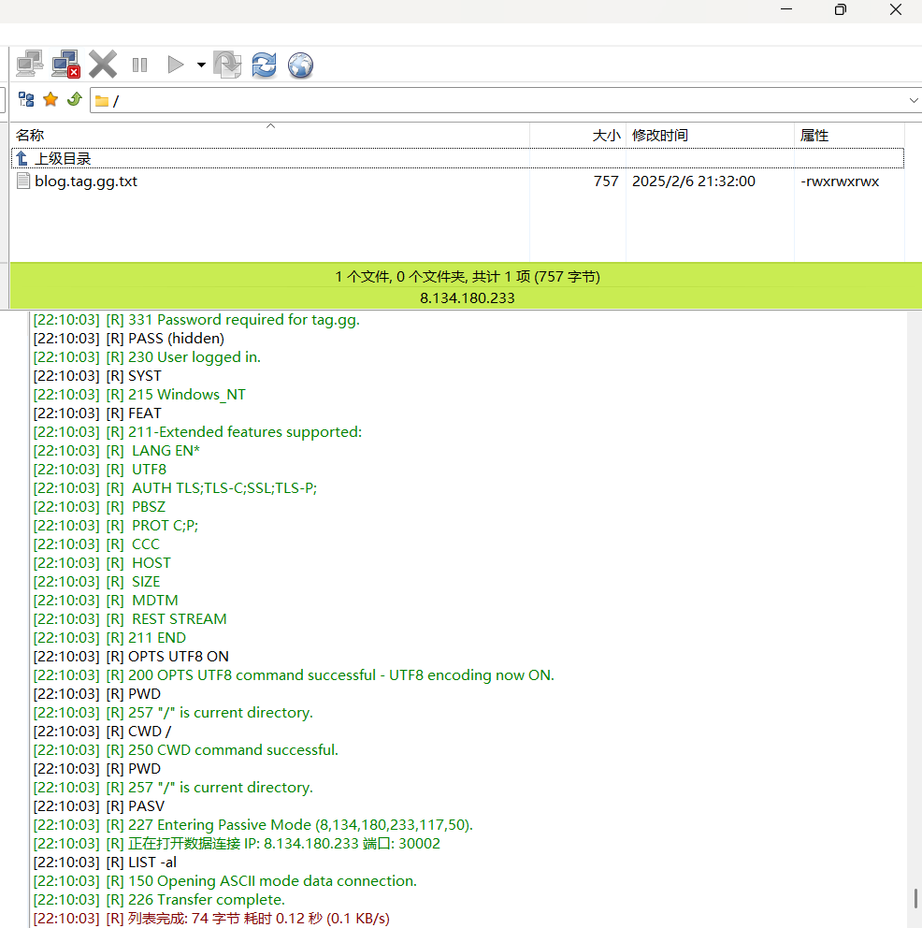Expand the remote path dropdown
922x928 pixels.
click(x=914, y=100)
